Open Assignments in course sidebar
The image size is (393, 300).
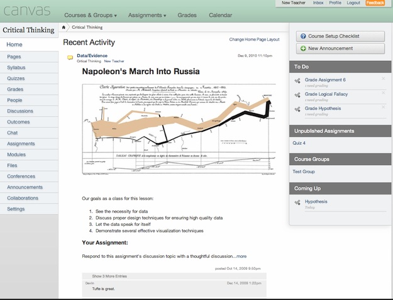tap(29, 144)
